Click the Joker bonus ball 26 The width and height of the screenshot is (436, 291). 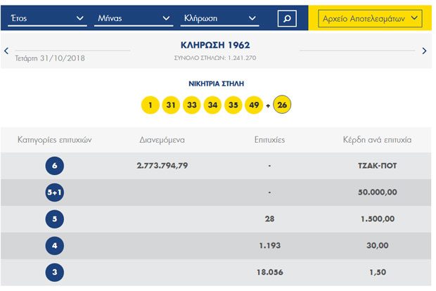(x=282, y=105)
